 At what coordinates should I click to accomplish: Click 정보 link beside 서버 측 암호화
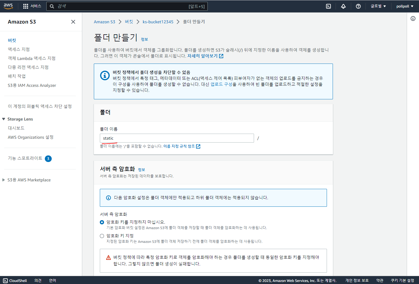click(x=141, y=170)
